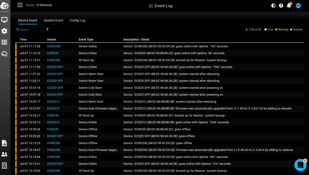Open the reports chart sidebar icon

click(x=4, y=143)
